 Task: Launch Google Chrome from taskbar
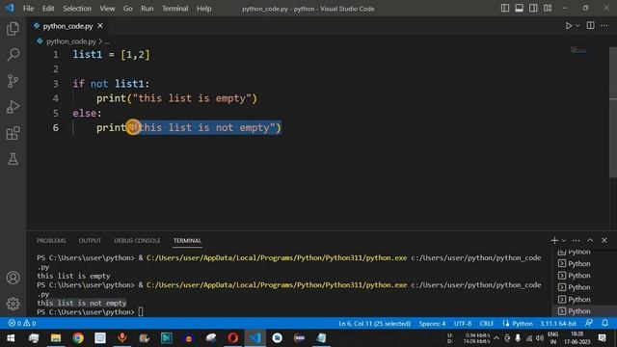pyautogui.click(x=78, y=338)
